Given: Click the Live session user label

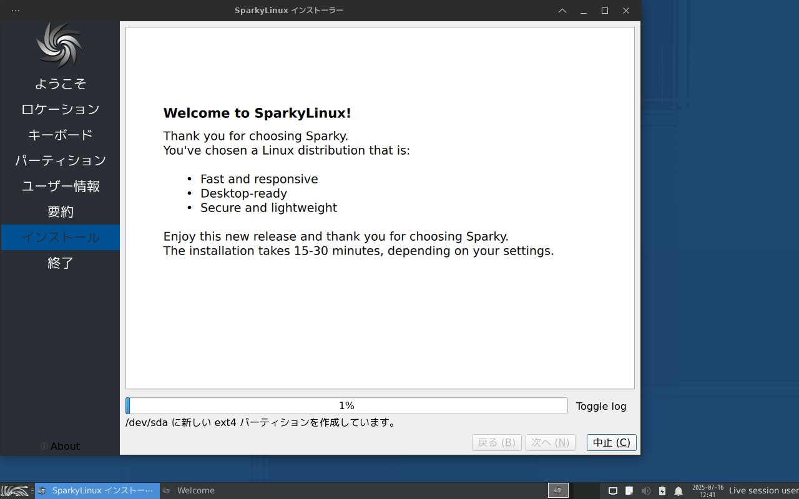Looking at the screenshot, I should coord(763,491).
